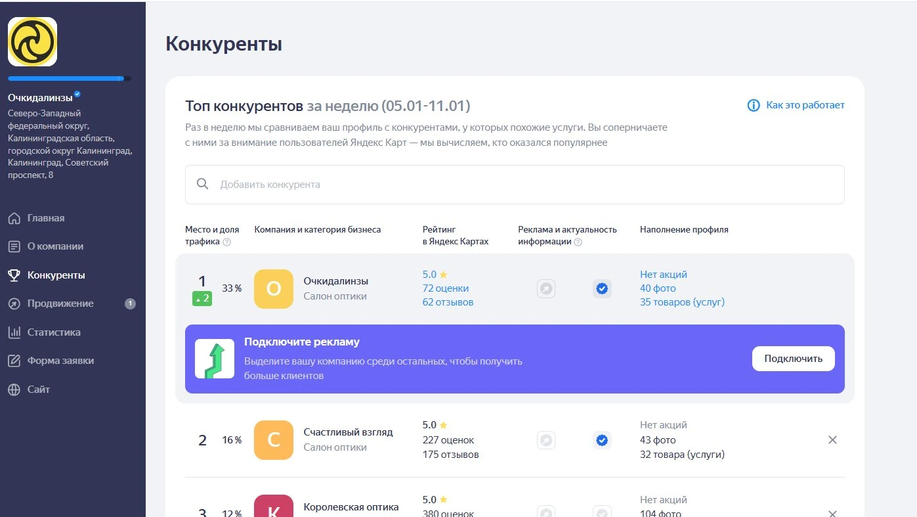Click the 32 товара (услуги) text
Viewport: 917px width, 517px height.
[682, 455]
